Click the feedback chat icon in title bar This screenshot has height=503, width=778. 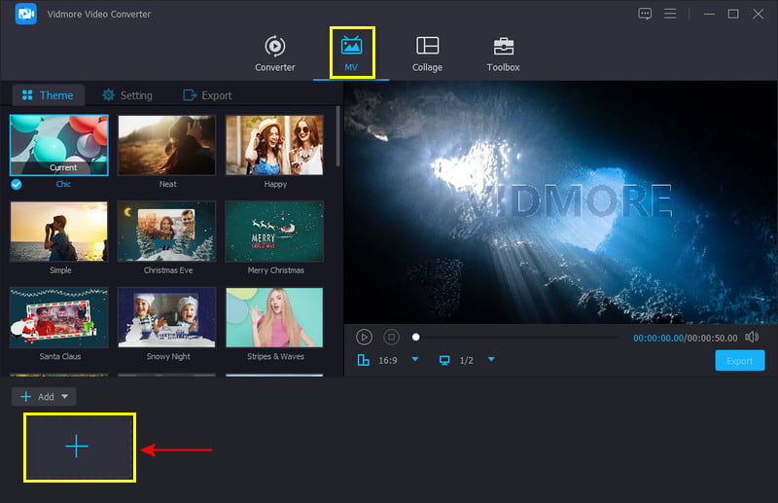(x=645, y=14)
